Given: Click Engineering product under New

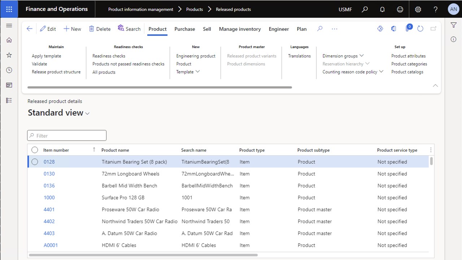Looking at the screenshot, I should pos(196,56).
